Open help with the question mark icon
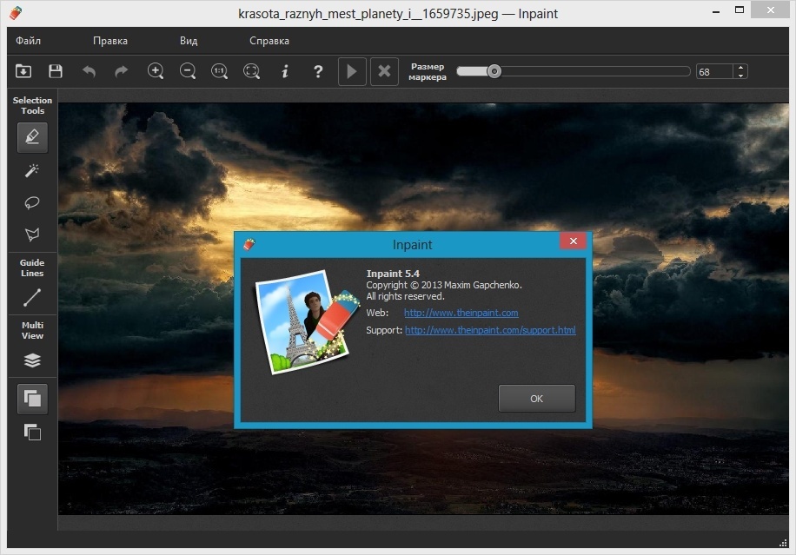The width and height of the screenshot is (796, 555). (x=318, y=71)
